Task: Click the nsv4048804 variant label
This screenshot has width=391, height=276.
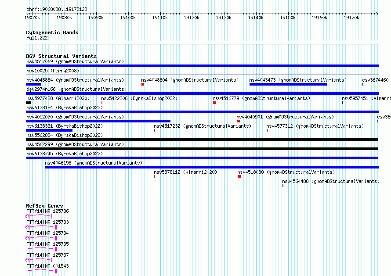Action: pyautogui.click(x=190, y=80)
